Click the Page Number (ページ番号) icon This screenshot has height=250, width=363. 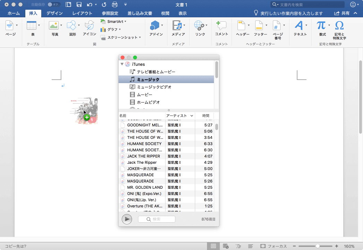(x=276, y=25)
